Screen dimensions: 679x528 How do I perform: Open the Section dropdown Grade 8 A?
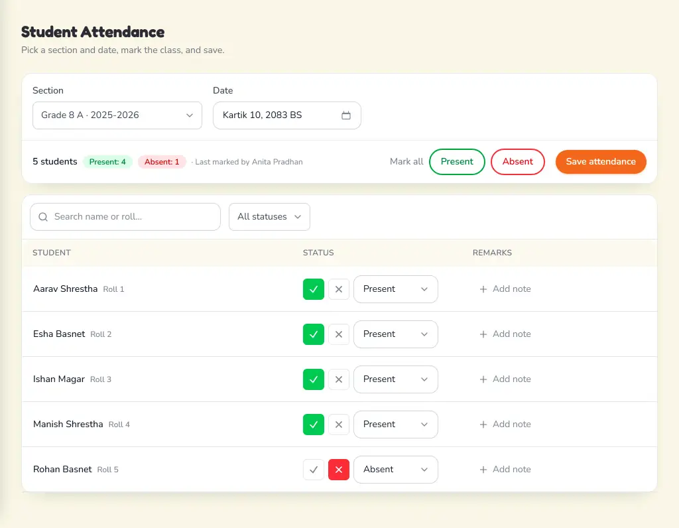[x=117, y=115]
